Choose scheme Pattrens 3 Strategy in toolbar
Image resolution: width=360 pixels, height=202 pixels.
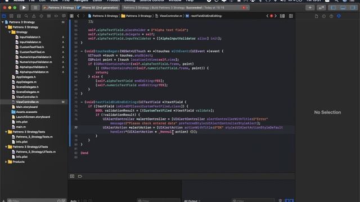click(59, 7)
